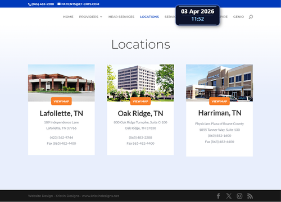This screenshot has height=202, width=281.
Task: Click the phone icon in top bar
Action: point(29,4)
